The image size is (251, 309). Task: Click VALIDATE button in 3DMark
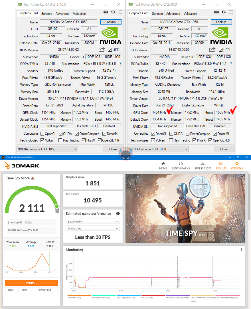pyautogui.click(x=32, y=283)
